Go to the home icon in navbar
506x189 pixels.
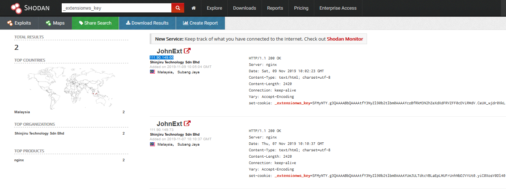193,8
